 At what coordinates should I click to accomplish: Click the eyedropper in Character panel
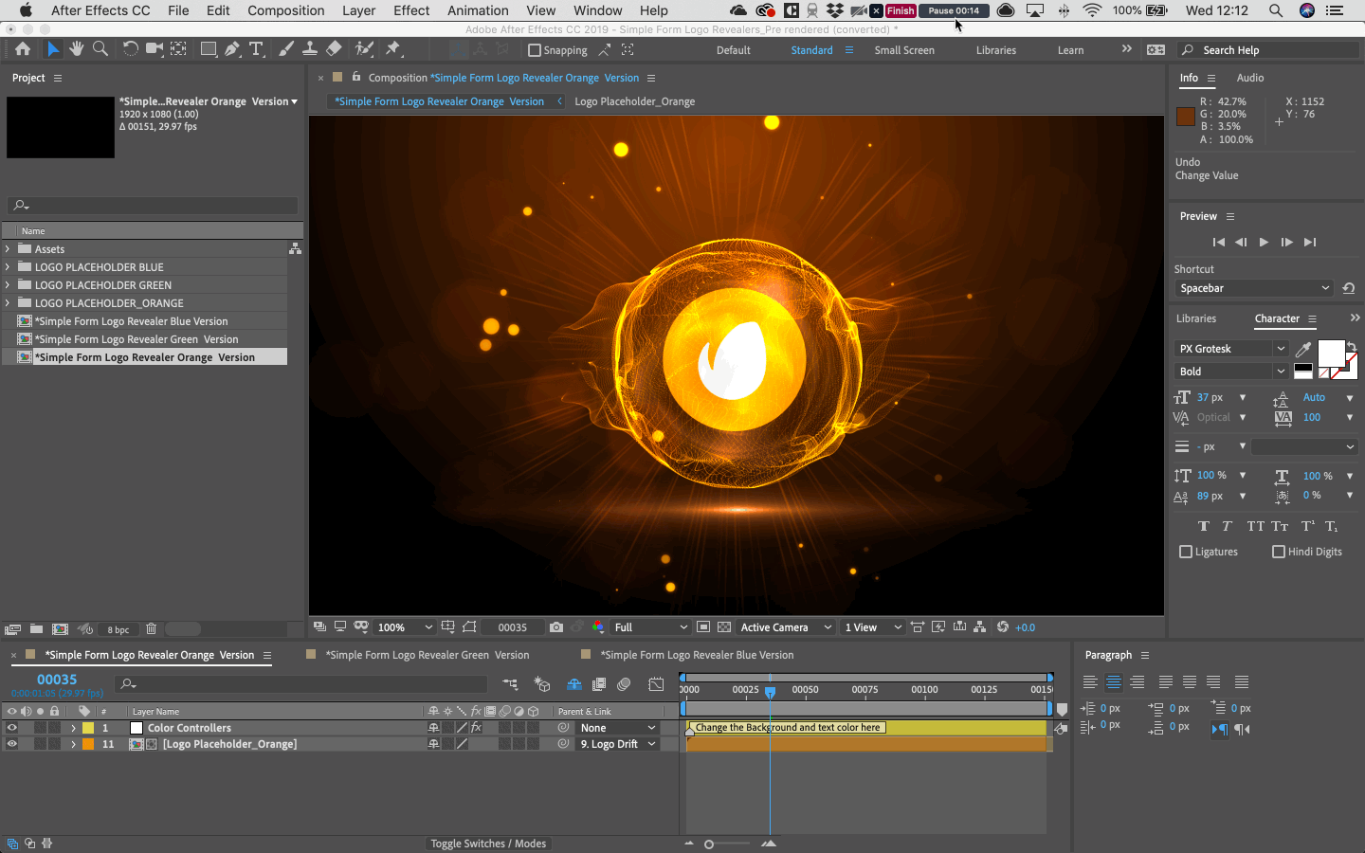pyautogui.click(x=1303, y=350)
